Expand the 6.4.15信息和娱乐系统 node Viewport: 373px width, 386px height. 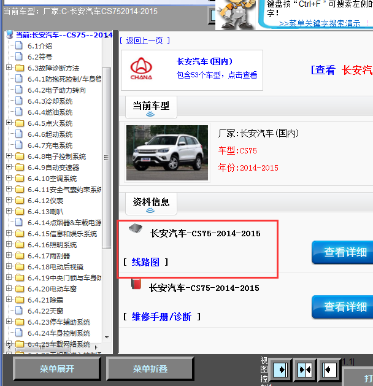tap(9, 233)
